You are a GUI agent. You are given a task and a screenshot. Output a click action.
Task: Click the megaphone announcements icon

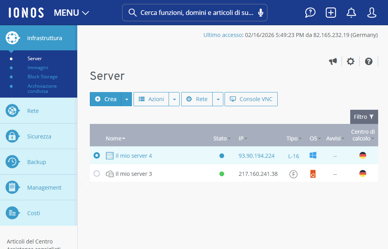tap(333, 61)
